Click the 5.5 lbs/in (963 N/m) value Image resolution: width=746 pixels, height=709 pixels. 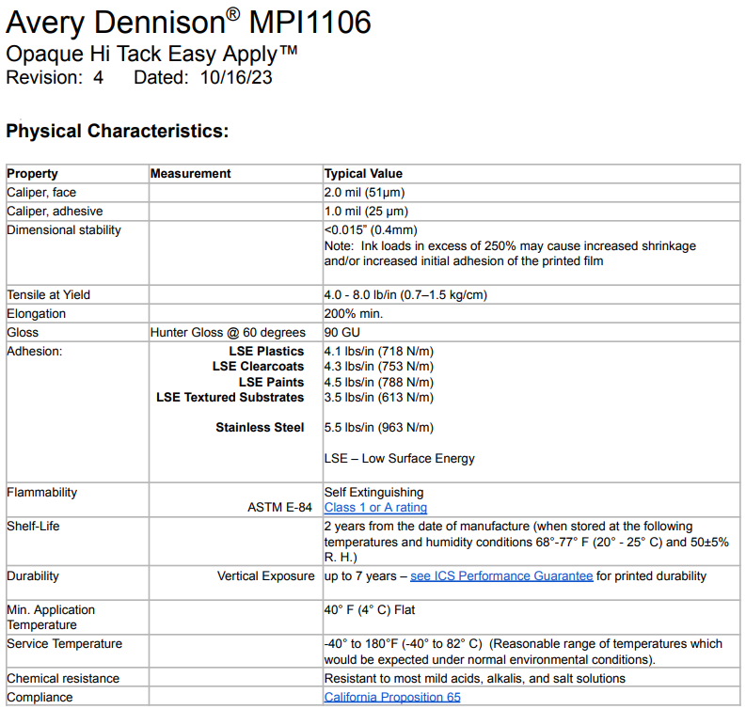click(x=379, y=428)
